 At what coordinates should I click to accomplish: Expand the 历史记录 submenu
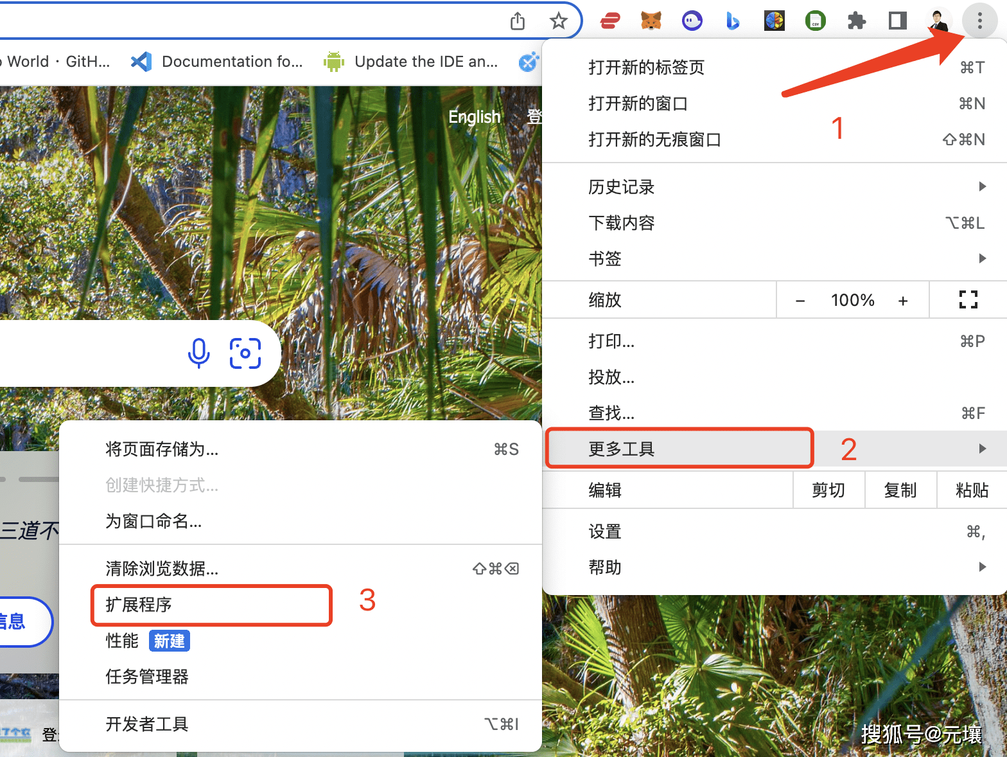[775, 187]
